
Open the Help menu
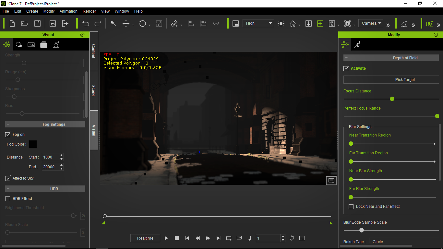point(138,11)
